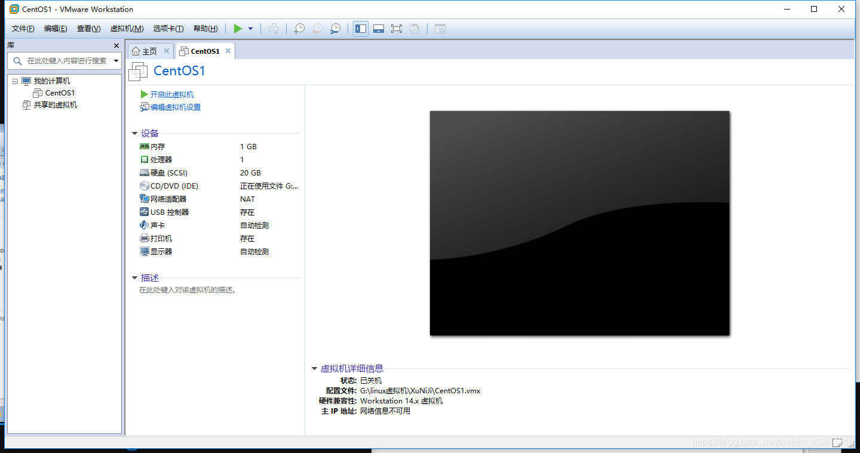
Task: Open the 编辑(E) menu
Action: pos(56,29)
